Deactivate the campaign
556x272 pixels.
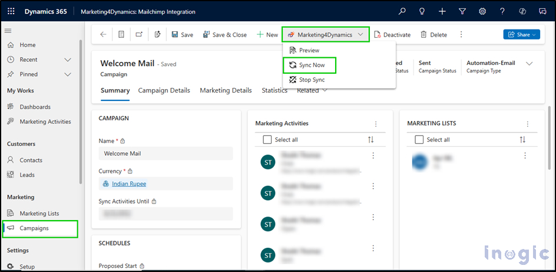(x=392, y=35)
